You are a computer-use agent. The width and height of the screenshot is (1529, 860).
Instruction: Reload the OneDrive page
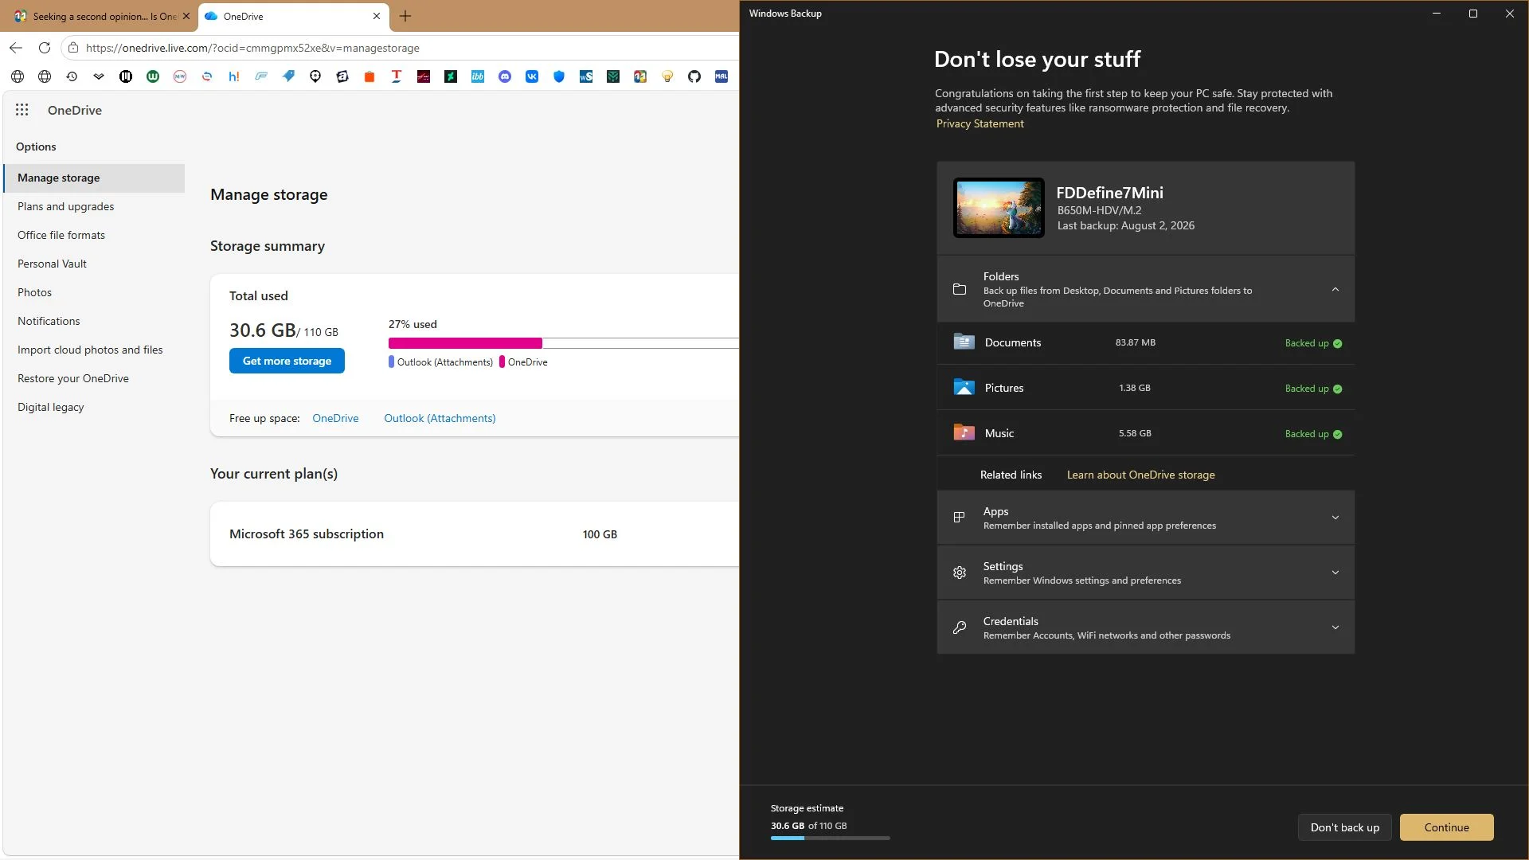(x=45, y=48)
